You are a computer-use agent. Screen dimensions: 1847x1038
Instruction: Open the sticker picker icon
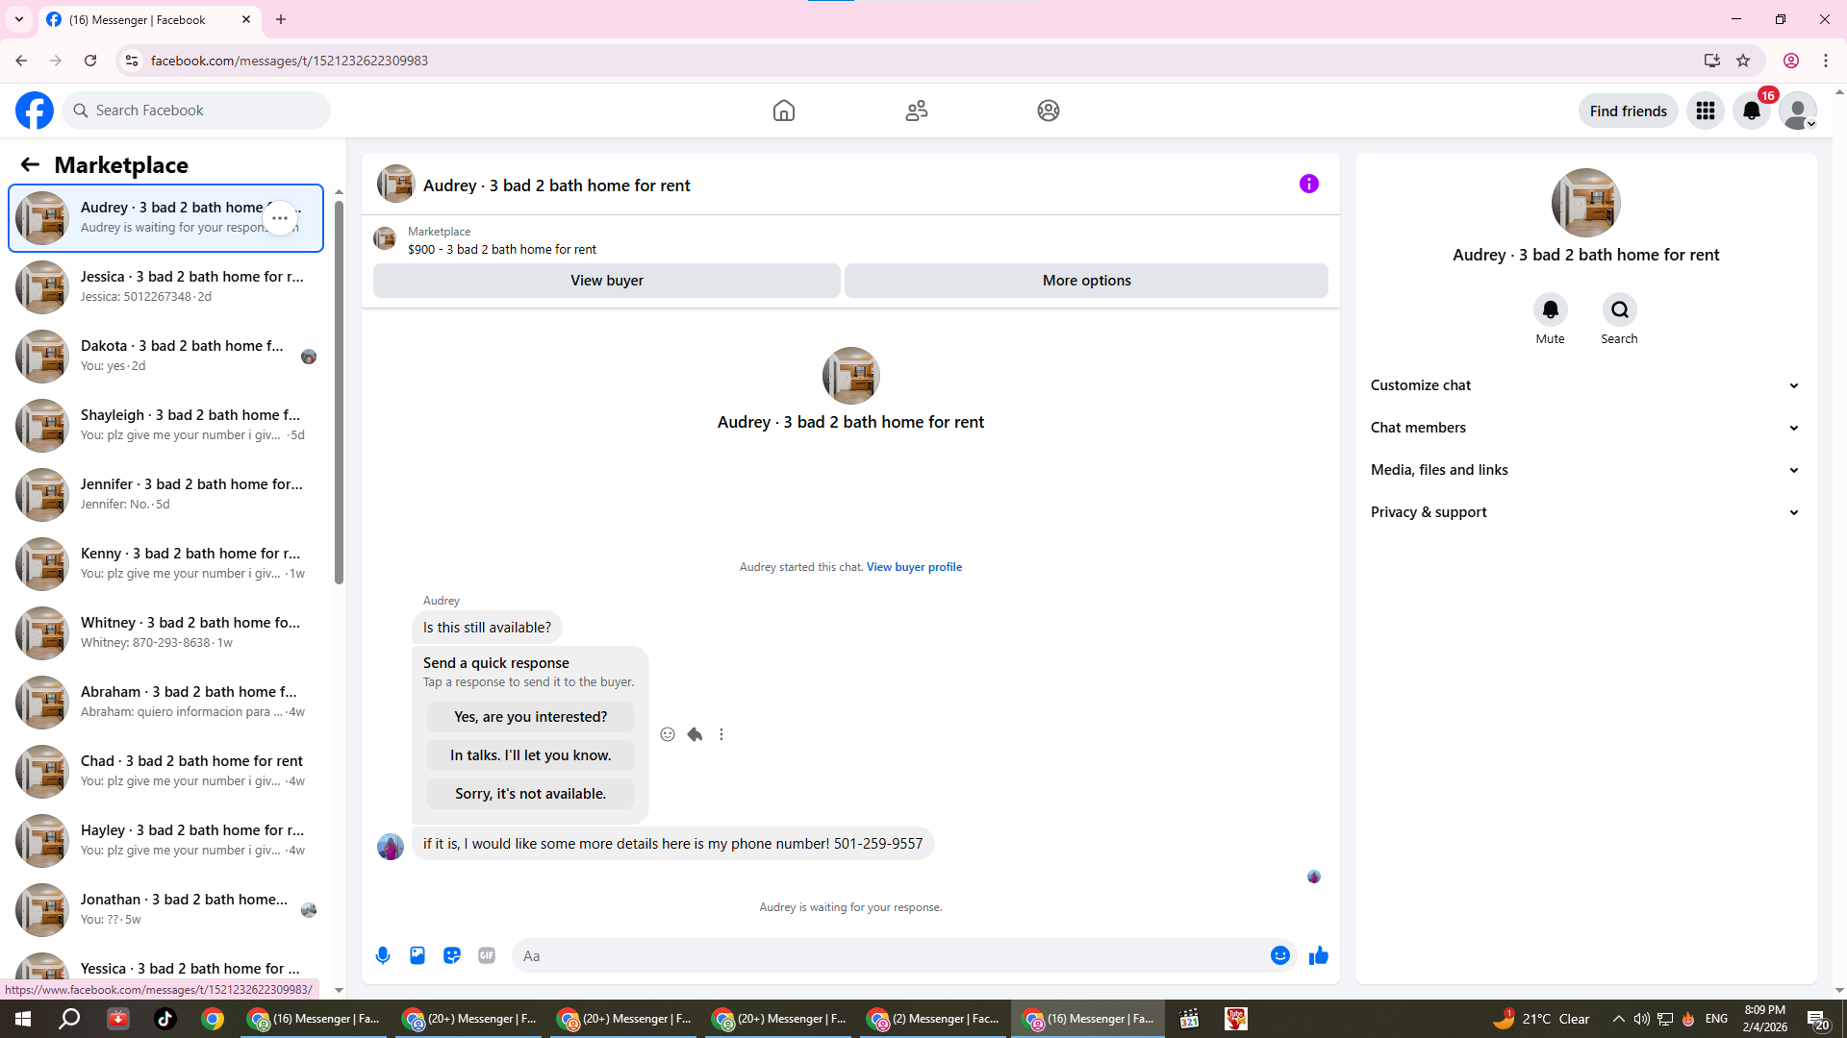coord(452,955)
